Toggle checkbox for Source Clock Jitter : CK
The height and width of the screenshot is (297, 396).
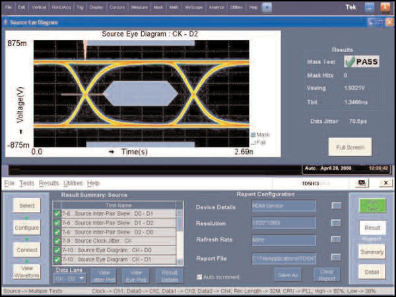pyautogui.click(x=57, y=242)
